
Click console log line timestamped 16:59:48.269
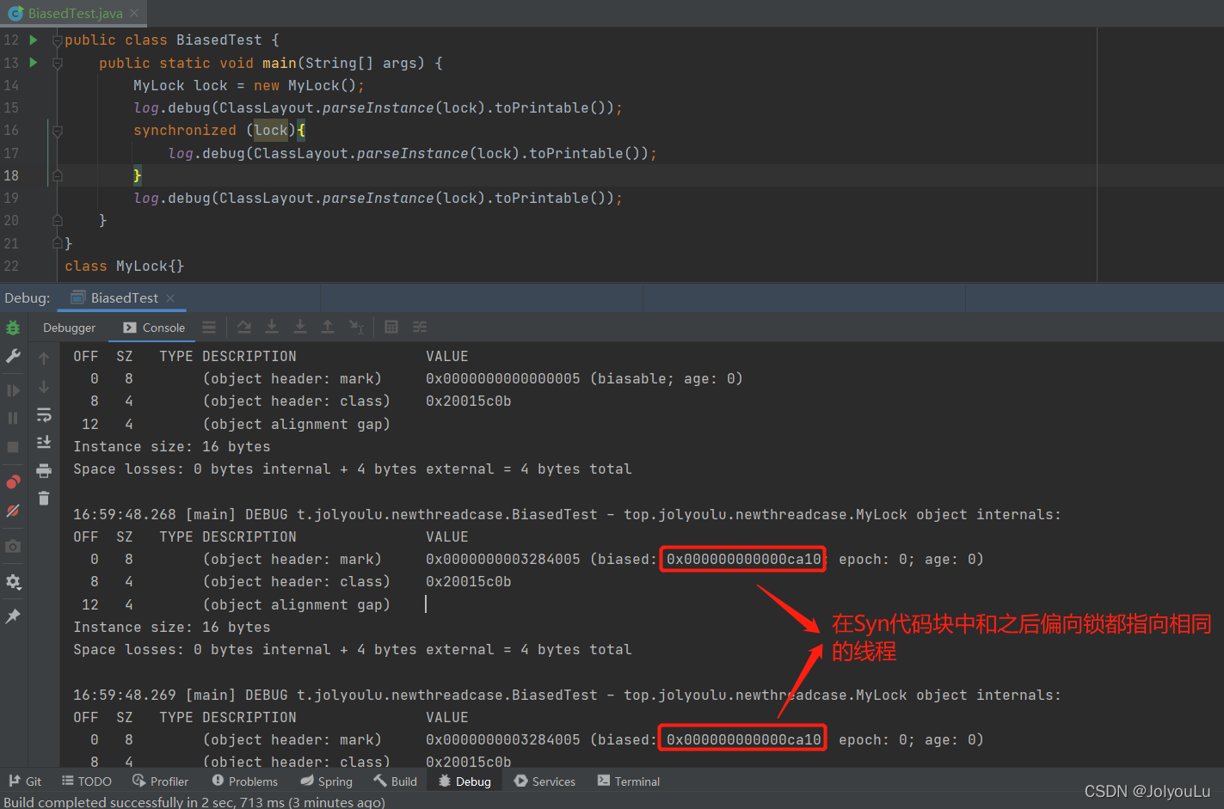pyautogui.click(x=567, y=695)
